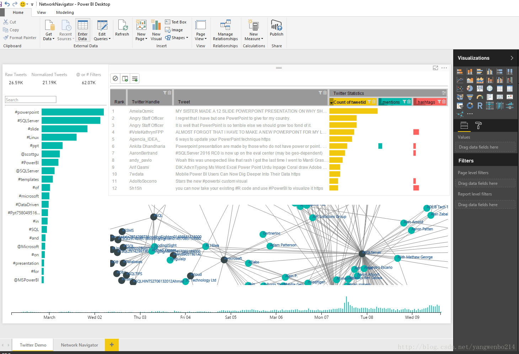Screen dimensions: 519x354
Task: Click the filter icon on mentions column
Action: click(405, 102)
